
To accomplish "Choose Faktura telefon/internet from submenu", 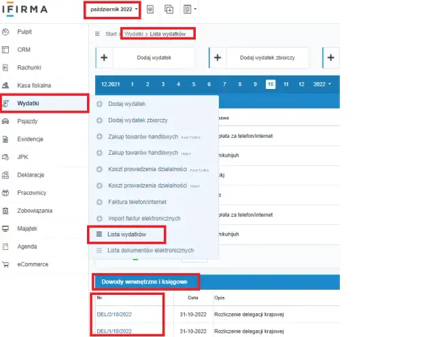I will pyautogui.click(x=137, y=202).
